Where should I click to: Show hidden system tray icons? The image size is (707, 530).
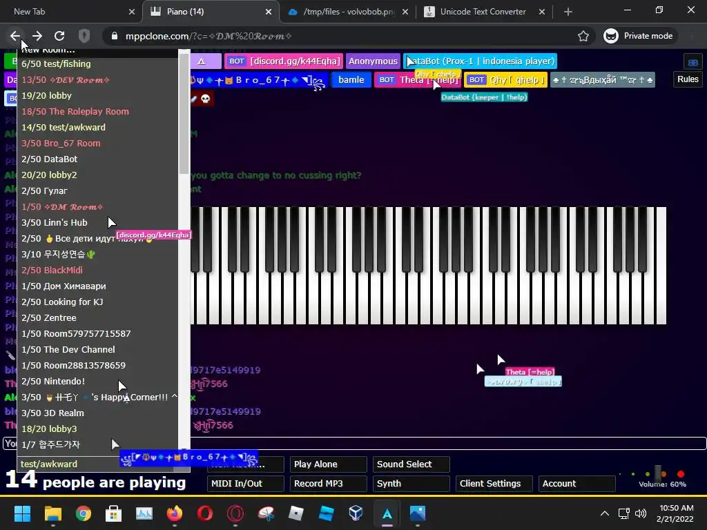(x=605, y=513)
